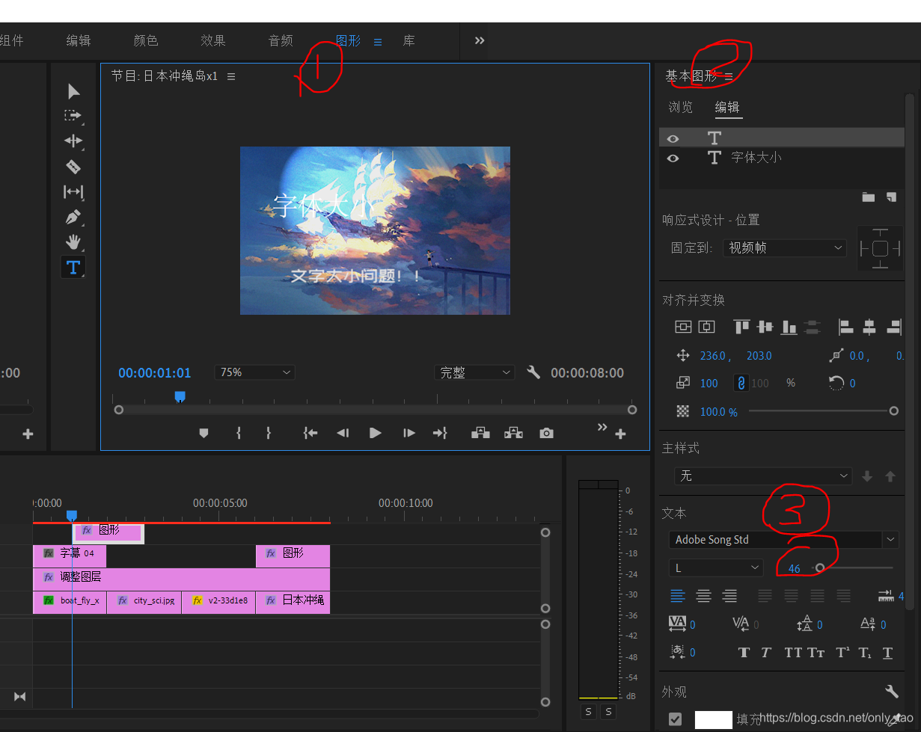Select the Selection arrow tool
This screenshot has width=921, height=732.
click(x=73, y=92)
